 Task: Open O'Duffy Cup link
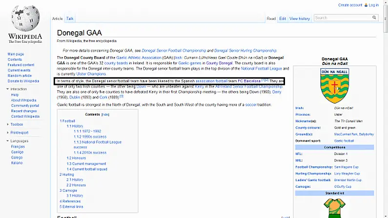coord(343,187)
